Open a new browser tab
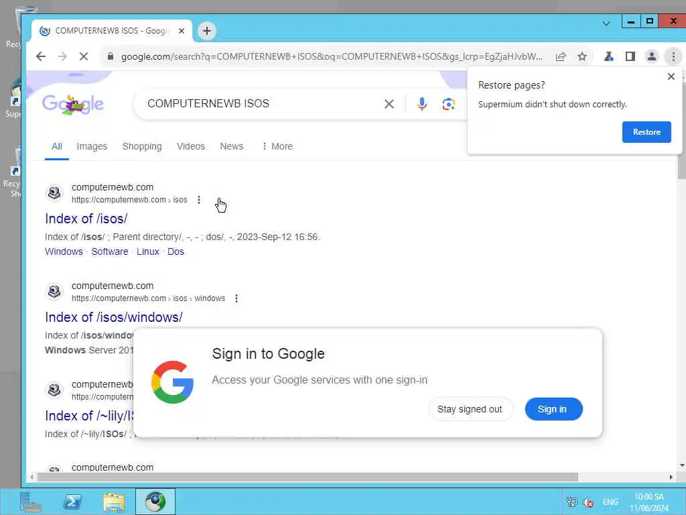686x515 pixels. (207, 31)
